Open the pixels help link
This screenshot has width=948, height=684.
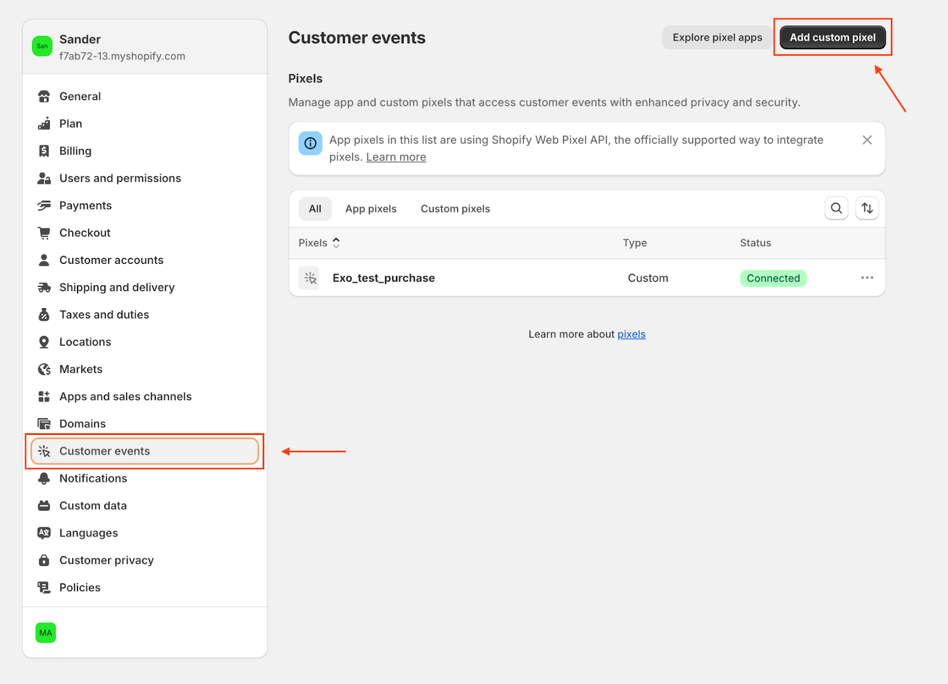[x=631, y=334]
